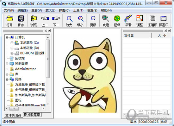The image size is (174, 126).
Task: Click the 打开 (Open) folder icon
Action: (x=9, y=21)
